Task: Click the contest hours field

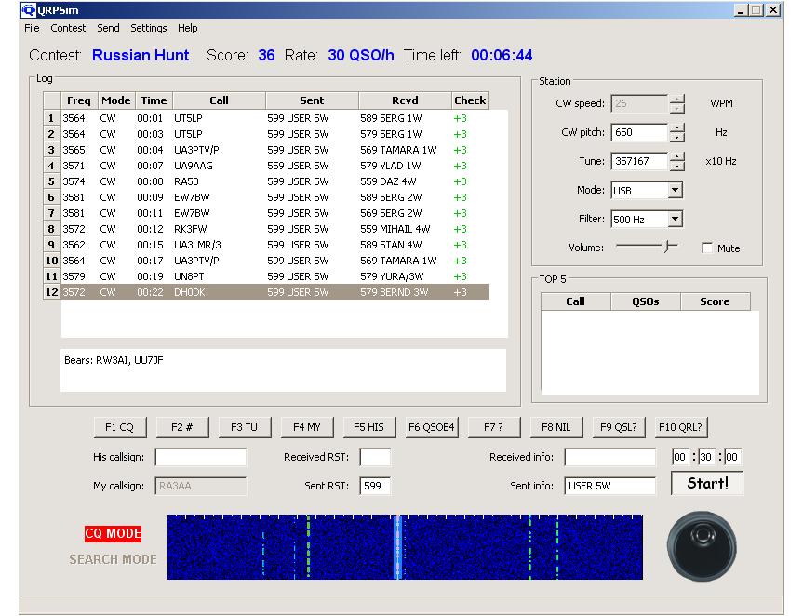Action: pyautogui.click(x=680, y=457)
